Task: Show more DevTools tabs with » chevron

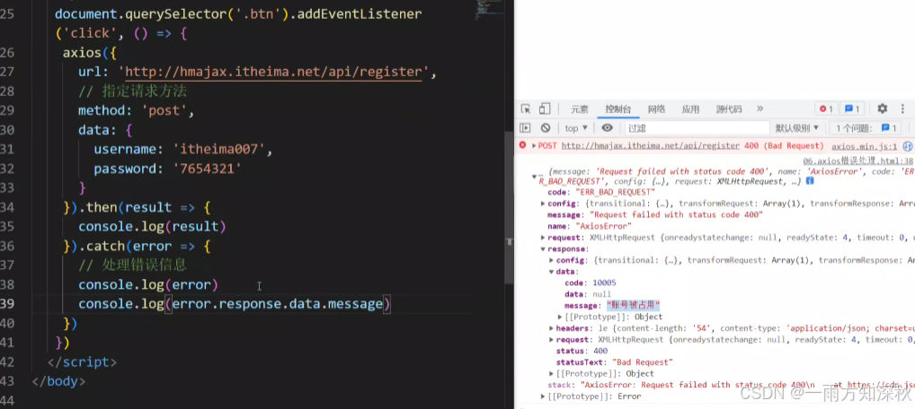Action: click(x=760, y=109)
